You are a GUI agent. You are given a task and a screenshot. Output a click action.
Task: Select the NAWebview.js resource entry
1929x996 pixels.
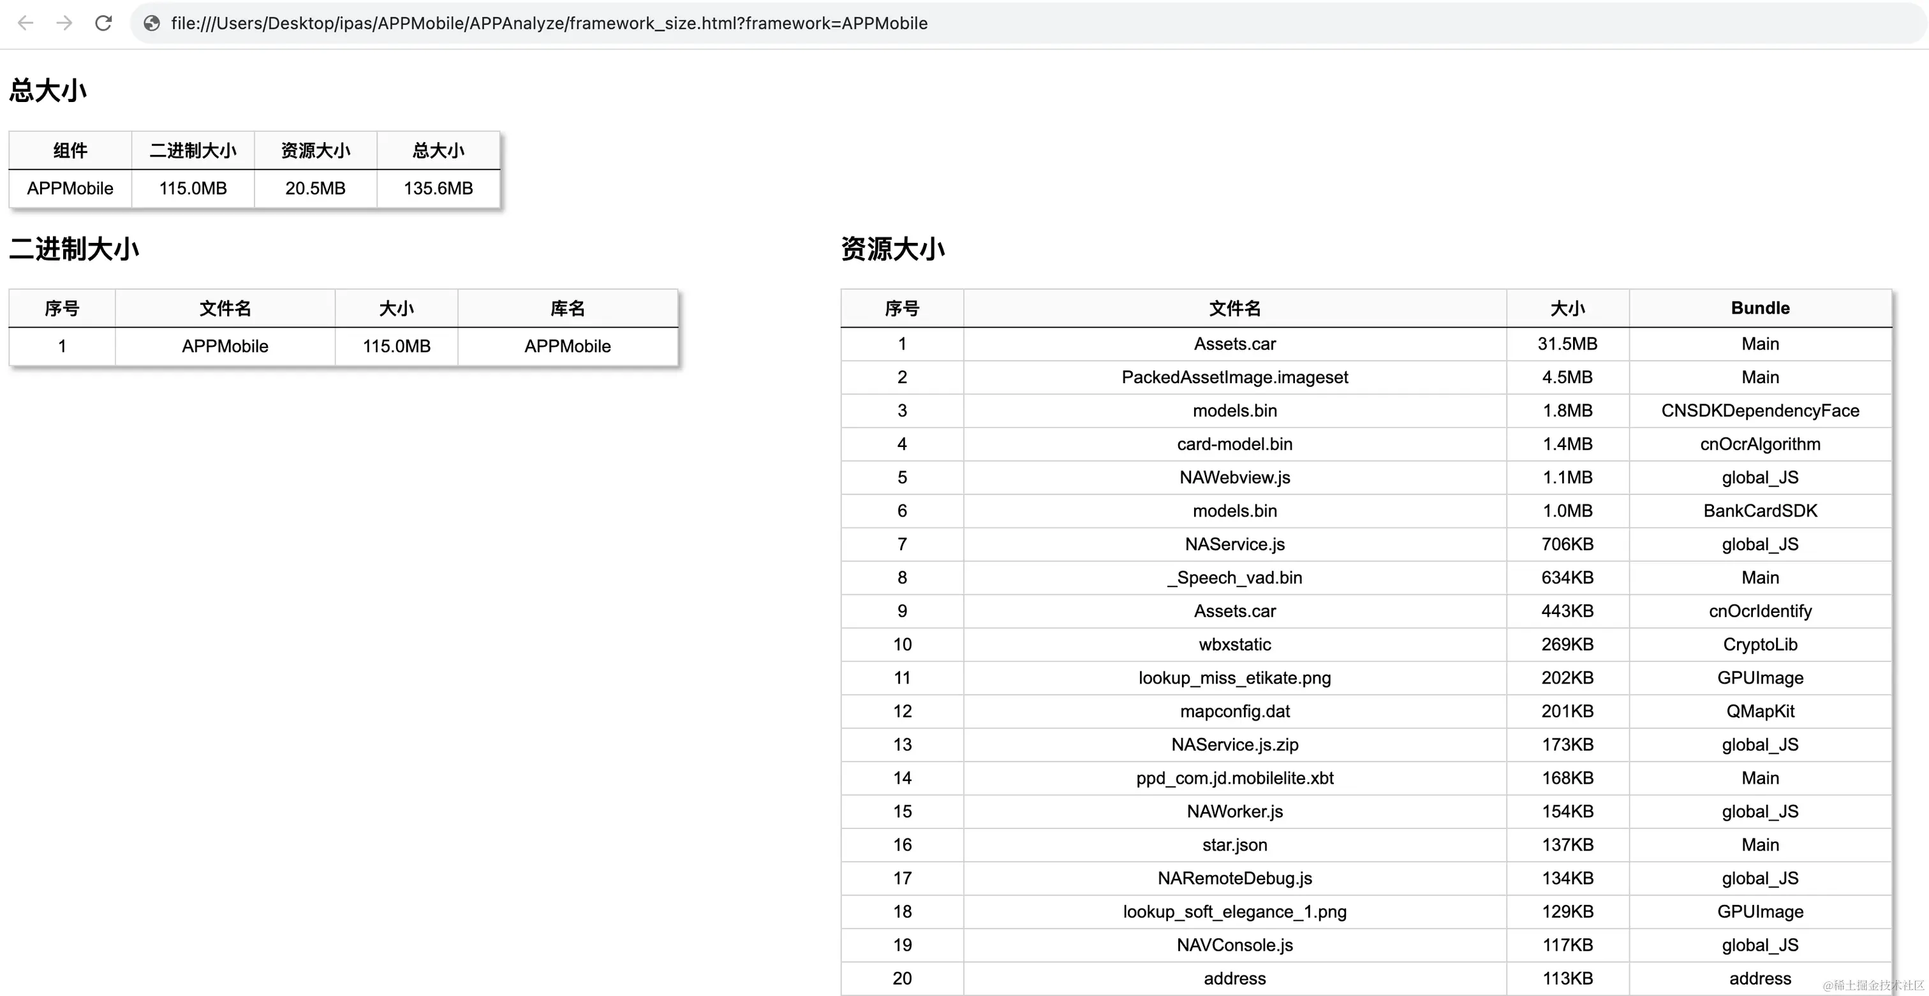(x=1234, y=478)
